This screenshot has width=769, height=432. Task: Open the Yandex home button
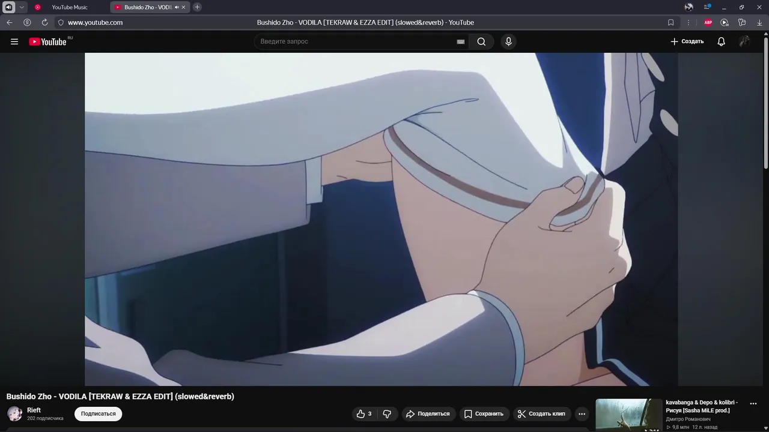point(27,22)
